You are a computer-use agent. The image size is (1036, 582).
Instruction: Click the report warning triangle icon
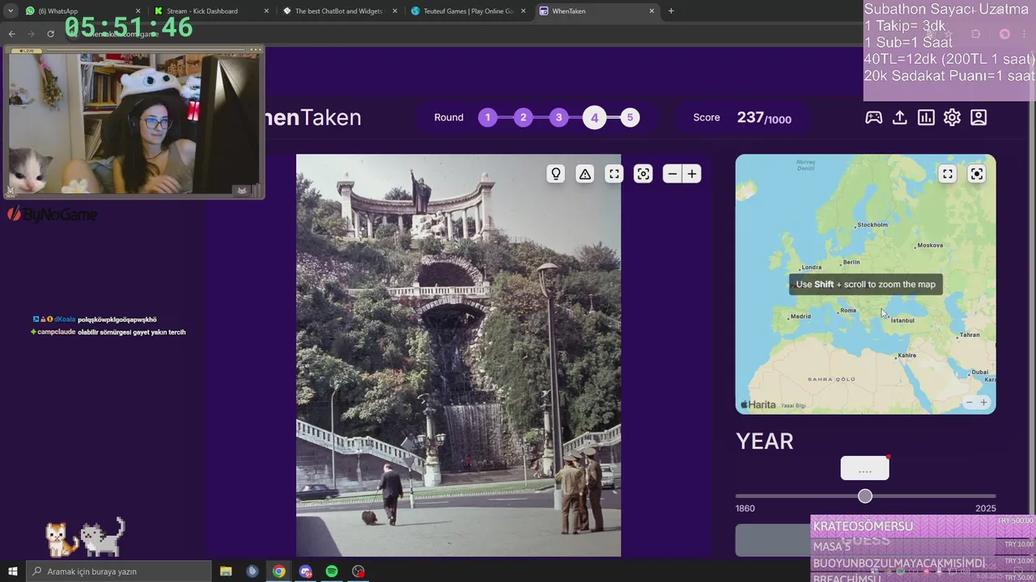point(584,174)
